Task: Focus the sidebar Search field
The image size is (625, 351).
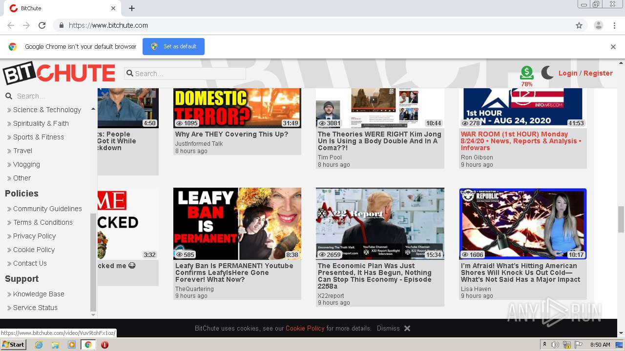Action: click(51, 96)
